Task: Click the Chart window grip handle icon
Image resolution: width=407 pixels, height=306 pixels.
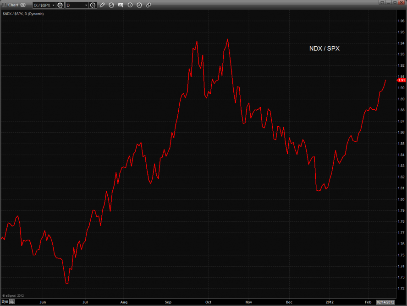Action: [4, 5]
